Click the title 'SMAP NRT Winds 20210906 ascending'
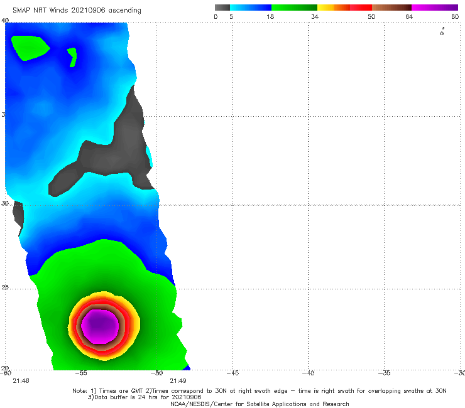 tap(77, 11)
